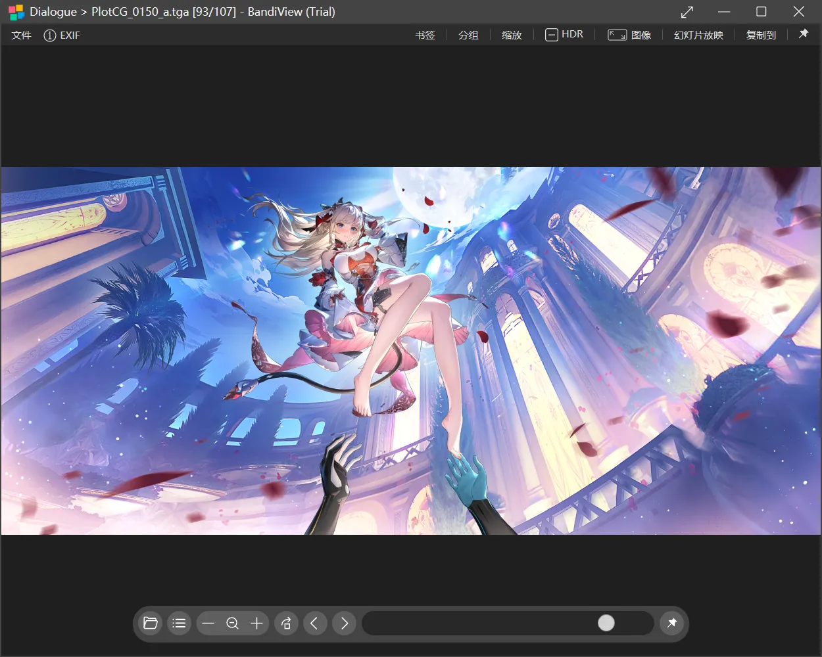This screenshot has height=657, width=822.
Task: Click the image position slider handle
Action: pyautogui.click(x=606, y=623)
